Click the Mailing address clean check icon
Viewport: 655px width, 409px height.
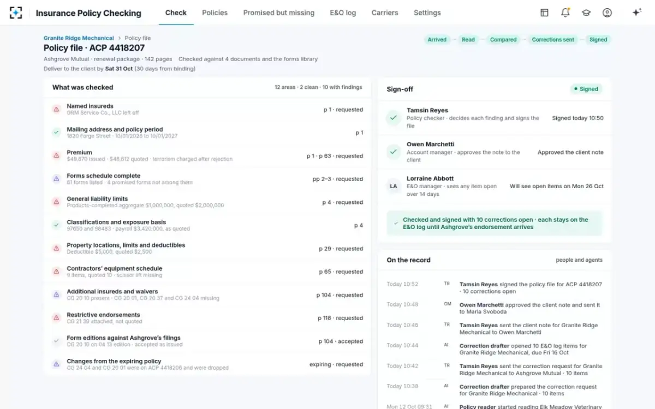pos(56,133)
